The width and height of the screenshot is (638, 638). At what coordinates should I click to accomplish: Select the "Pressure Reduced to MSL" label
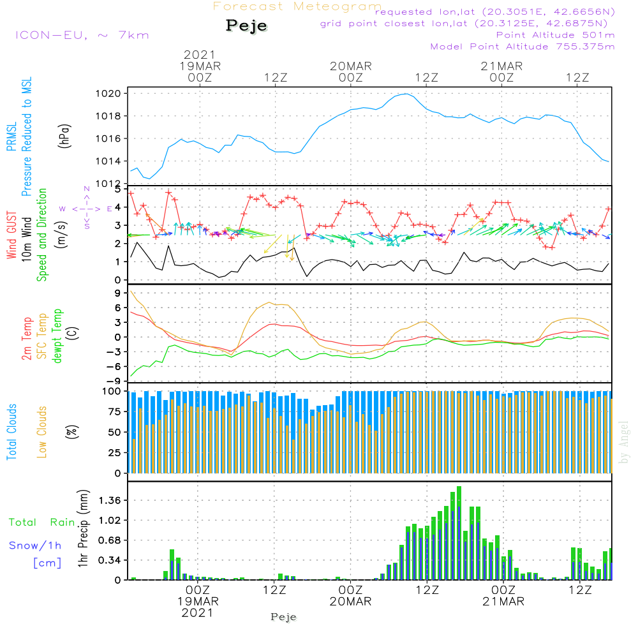[26, 137]
